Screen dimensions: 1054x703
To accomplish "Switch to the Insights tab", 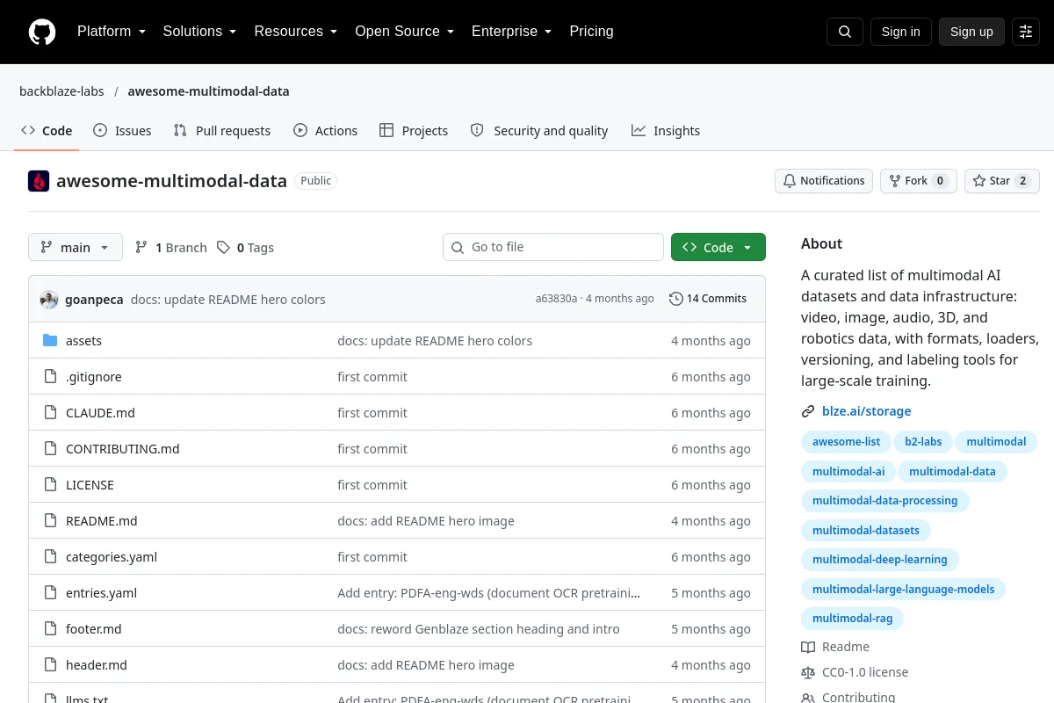I will pyautogui.click(x=666, y=131).
